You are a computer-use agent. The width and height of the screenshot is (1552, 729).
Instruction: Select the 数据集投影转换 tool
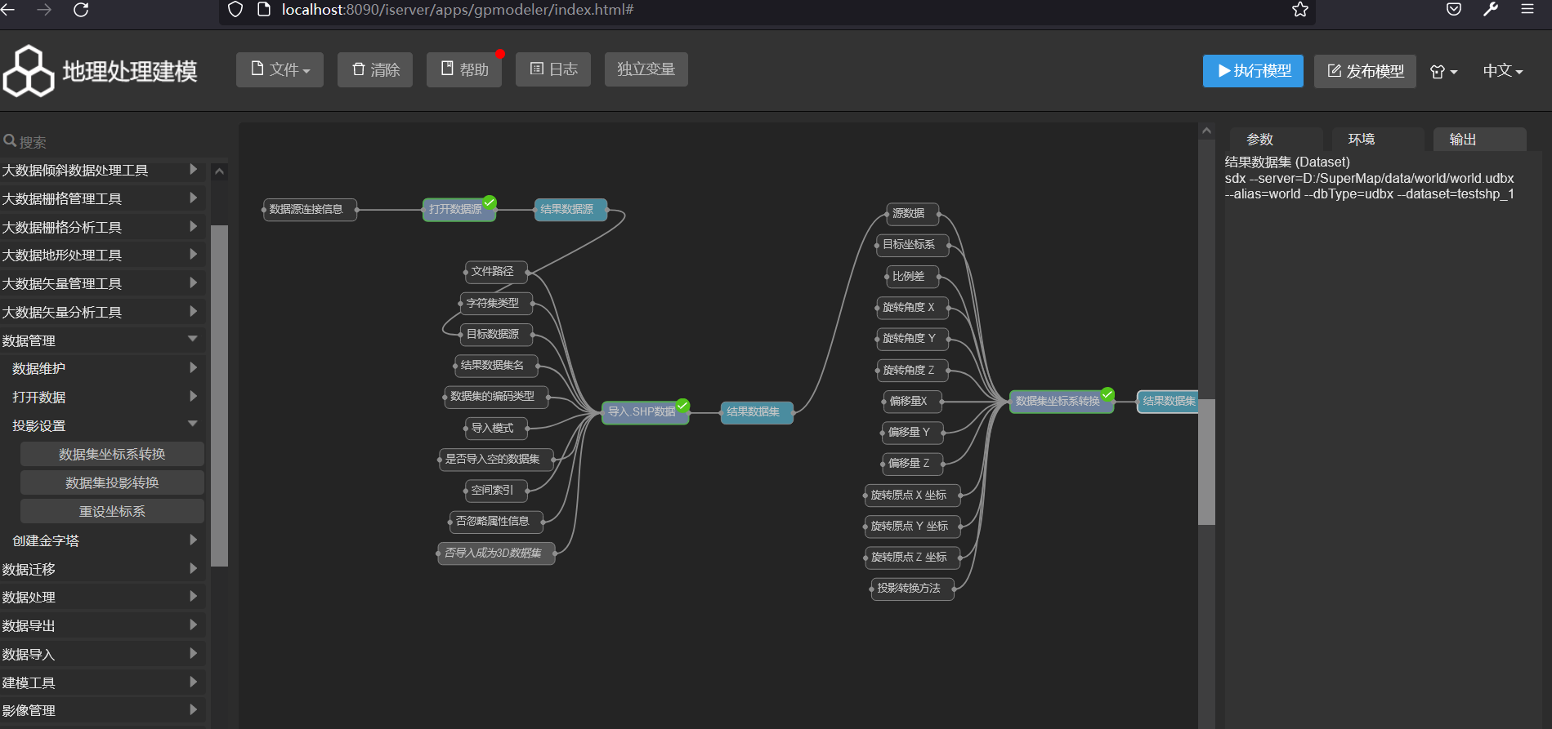(x=112, y=482)
